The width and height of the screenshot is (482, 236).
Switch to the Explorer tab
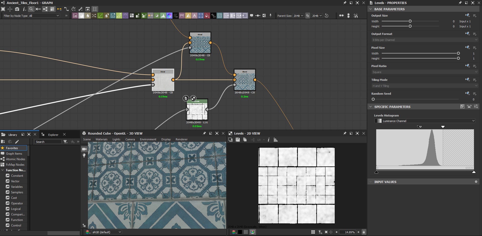tap(53, 135)
